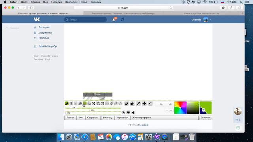
Task: Open the Закладки menu in menu bar
Action: pyautogui.click(x=71, y=2)
